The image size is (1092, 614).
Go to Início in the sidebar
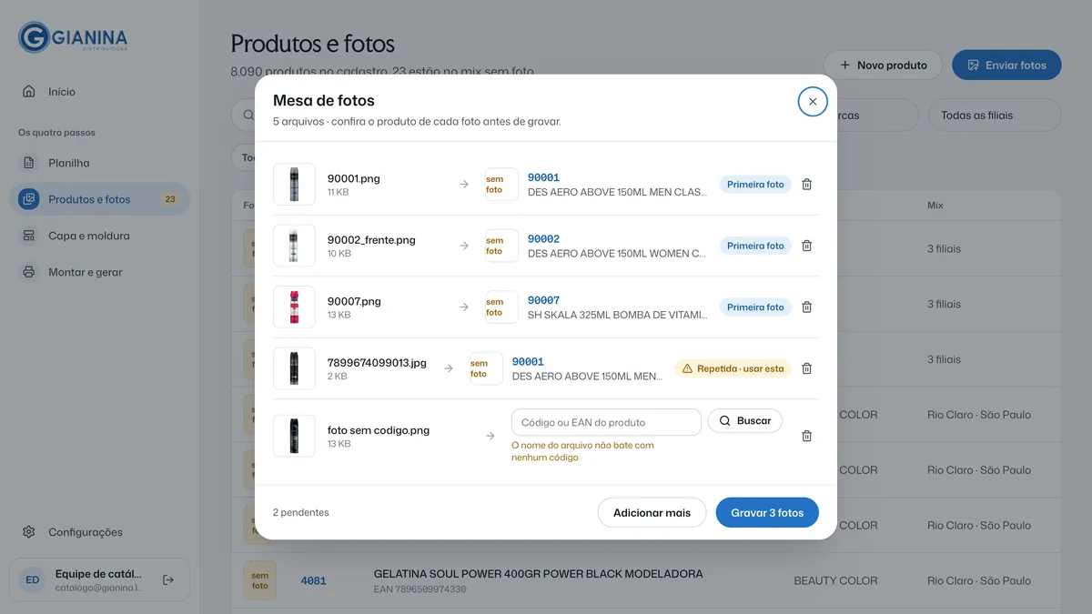(100, 92)
